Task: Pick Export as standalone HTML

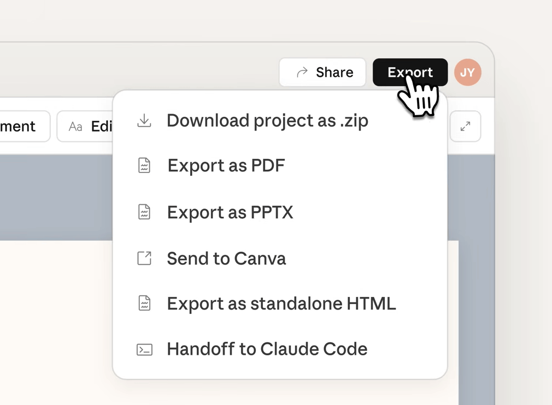Action: pyautogui.click(x=281, y=303)
